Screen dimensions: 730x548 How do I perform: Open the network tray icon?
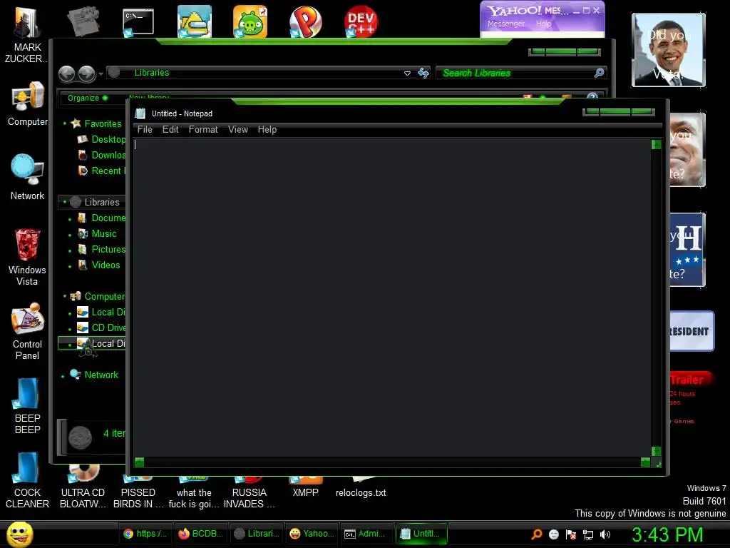(588, 534)
